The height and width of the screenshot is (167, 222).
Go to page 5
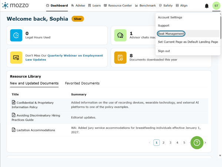pos(184,143)
